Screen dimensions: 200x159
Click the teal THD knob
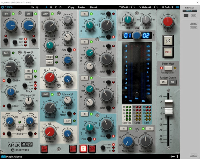coord(128,20)
